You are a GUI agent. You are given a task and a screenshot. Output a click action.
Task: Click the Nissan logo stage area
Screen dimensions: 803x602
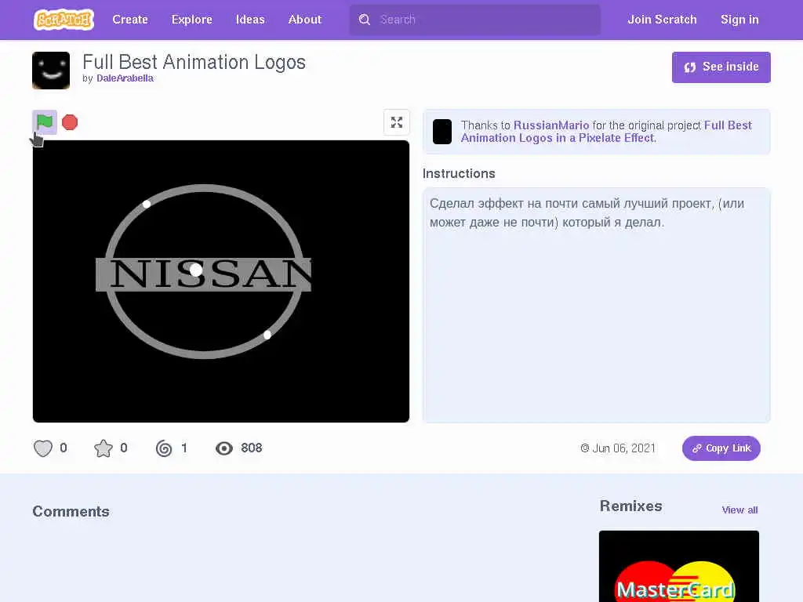click(220, 281)
